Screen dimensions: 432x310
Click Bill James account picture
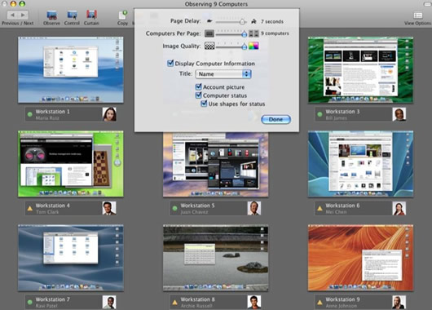(399, 114)
